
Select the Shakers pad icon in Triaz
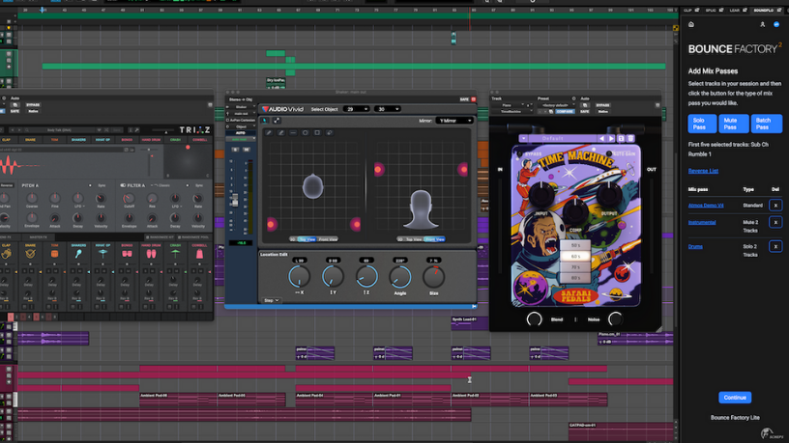coord(78,254)
